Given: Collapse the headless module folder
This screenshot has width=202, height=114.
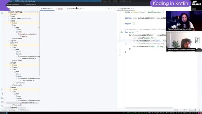Looking at the screenshot, I should click(9, 43).
